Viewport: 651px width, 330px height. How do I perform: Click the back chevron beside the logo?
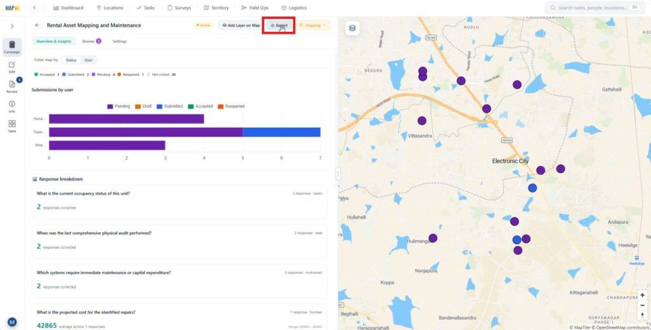tap(34, 8)
